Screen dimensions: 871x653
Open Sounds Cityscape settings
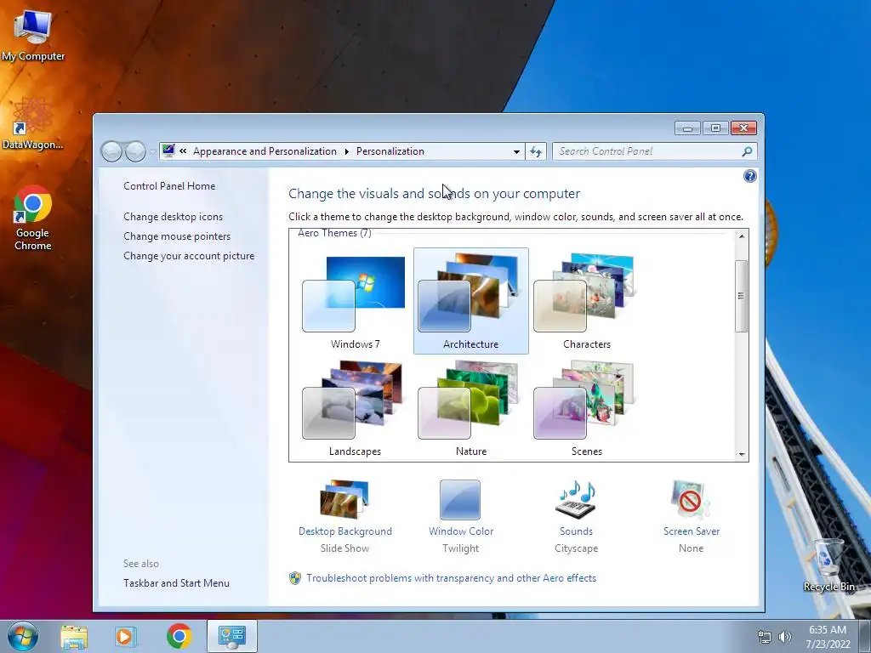[x=576, y=516]
